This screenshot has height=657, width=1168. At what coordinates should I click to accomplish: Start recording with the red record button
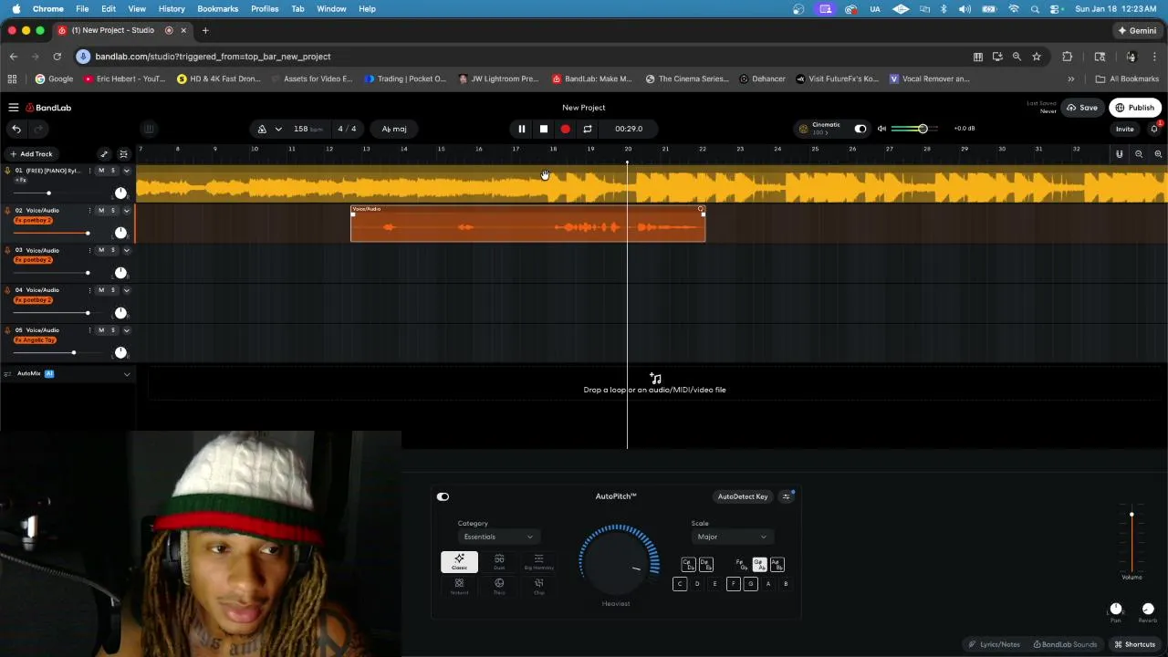click(x=566, y=129)
